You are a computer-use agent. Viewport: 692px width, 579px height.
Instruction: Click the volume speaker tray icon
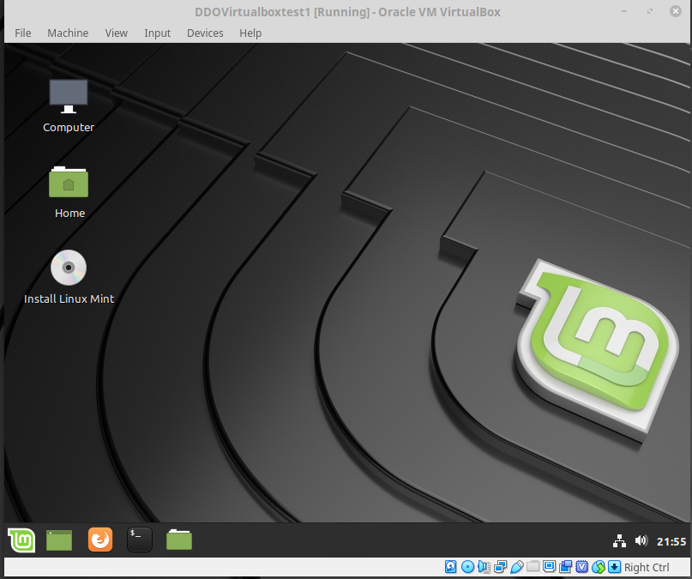tap(641, 540)
